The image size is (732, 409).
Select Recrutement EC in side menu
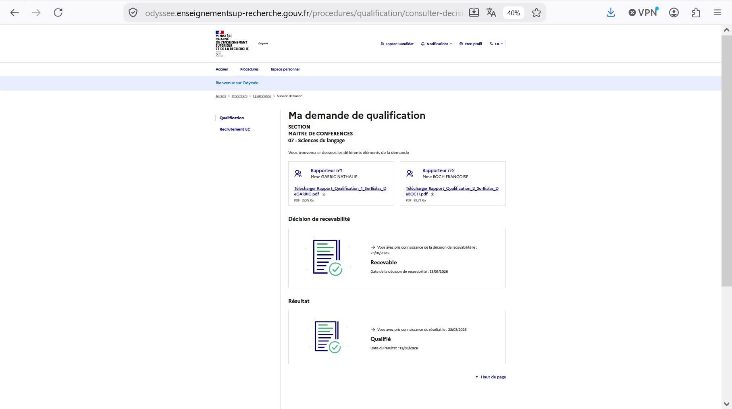point(235,129)
